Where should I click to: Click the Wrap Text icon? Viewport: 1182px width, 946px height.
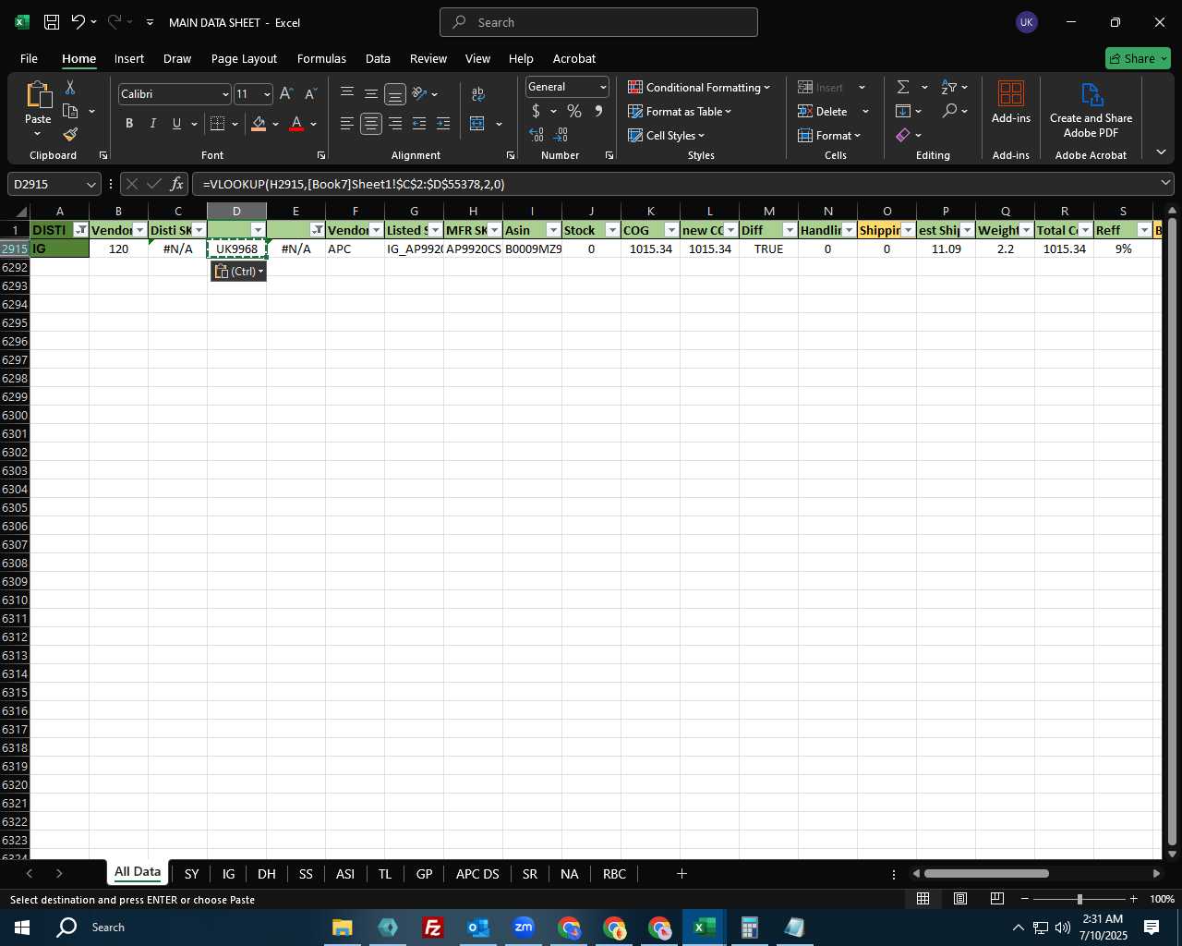[477, 94]
